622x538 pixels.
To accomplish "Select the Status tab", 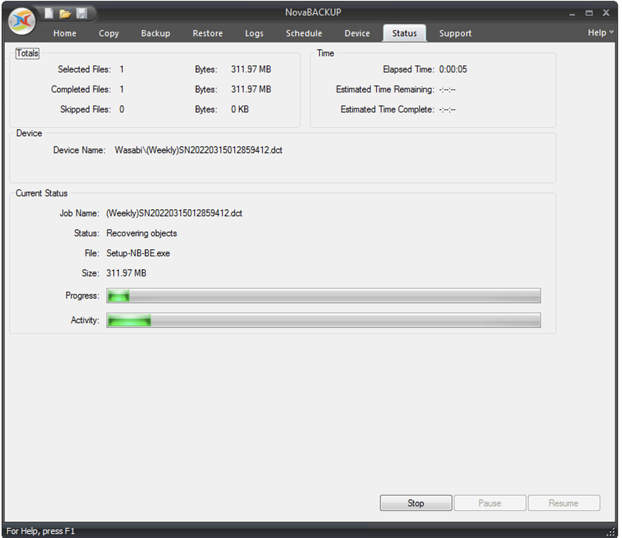I will click(x=405, y=33).
